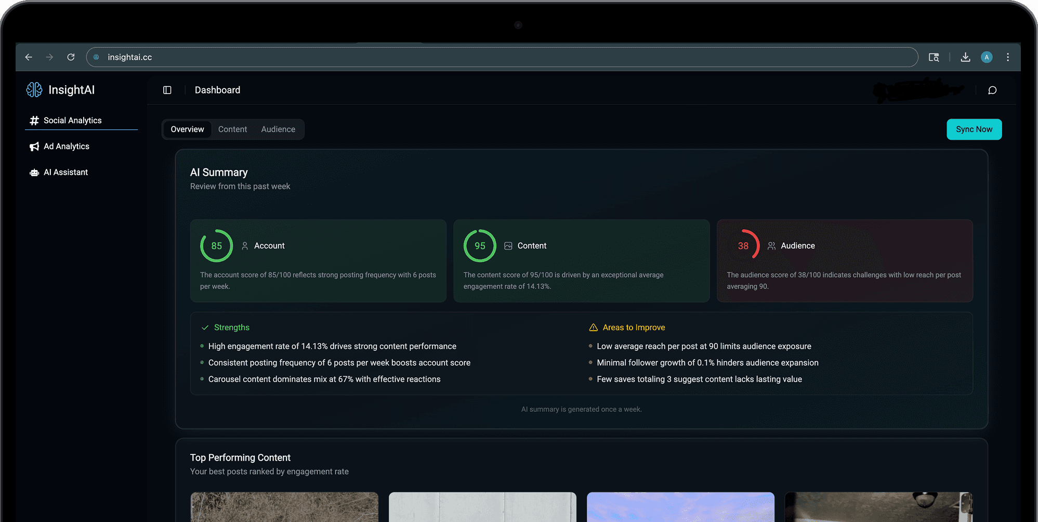Switch to the Content tab
This screenshot has height=522, width=1038.
[232, 129]
